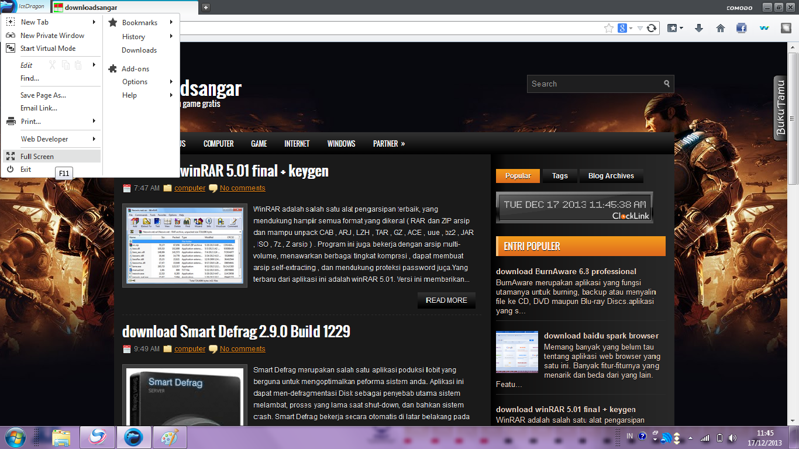Open Paint from taskbar

pyautogui.click(x=170, y=437)
